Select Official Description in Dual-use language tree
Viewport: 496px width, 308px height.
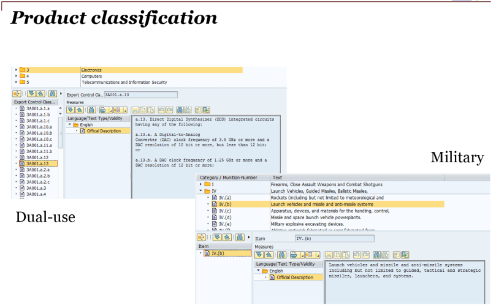coord(104,131)
